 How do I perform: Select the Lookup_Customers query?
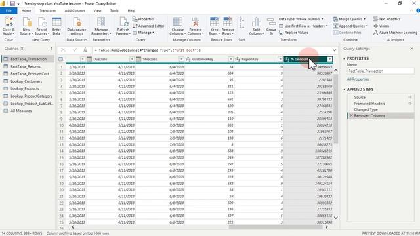click(x=28, y=81)
